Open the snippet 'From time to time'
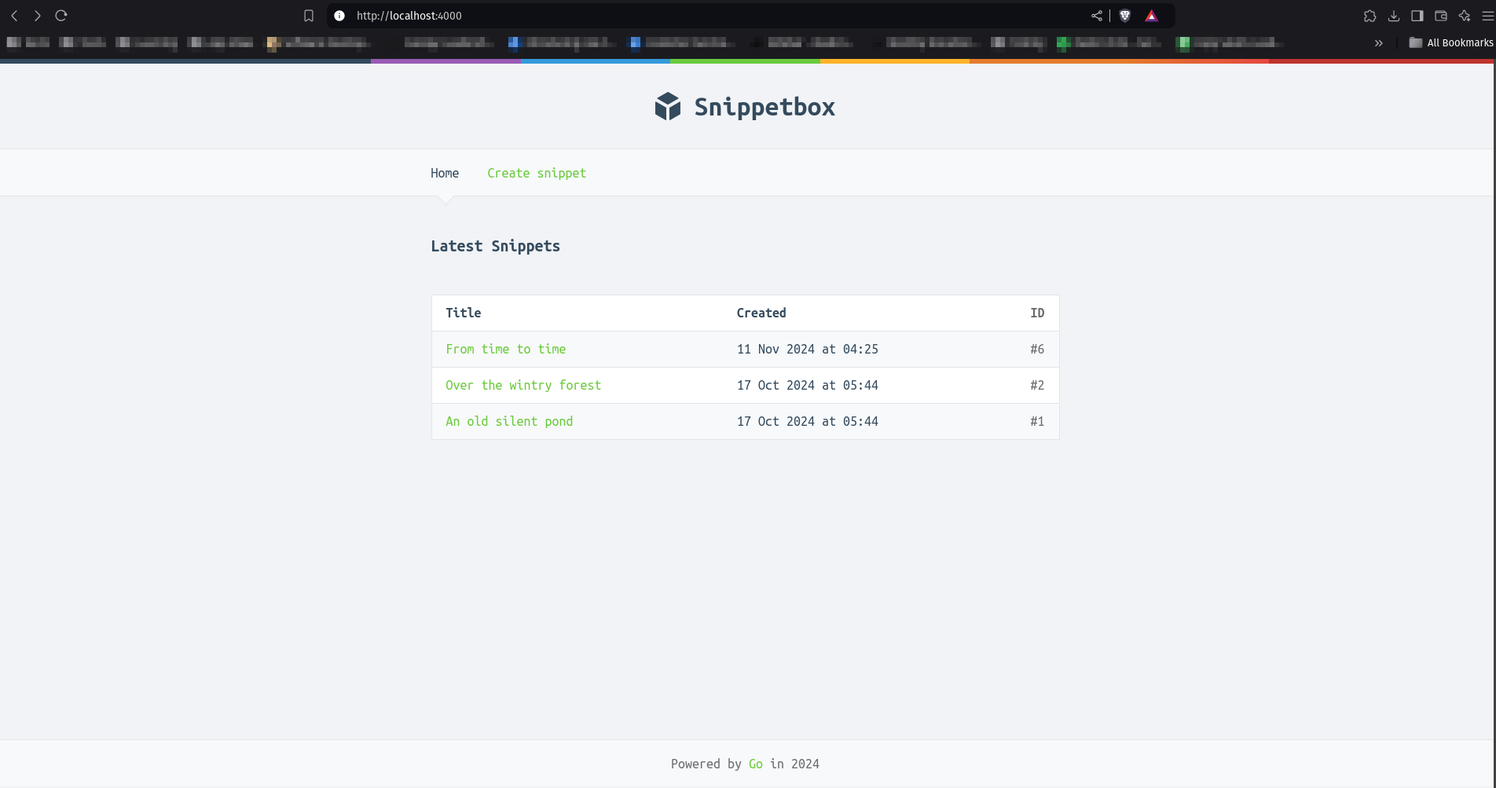Viewport: 1496px width, 788px height. (505, 349)
